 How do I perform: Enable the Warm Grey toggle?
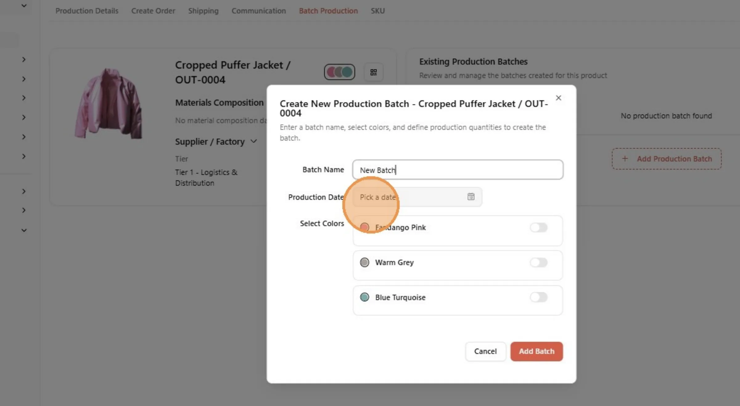[539, 263]
